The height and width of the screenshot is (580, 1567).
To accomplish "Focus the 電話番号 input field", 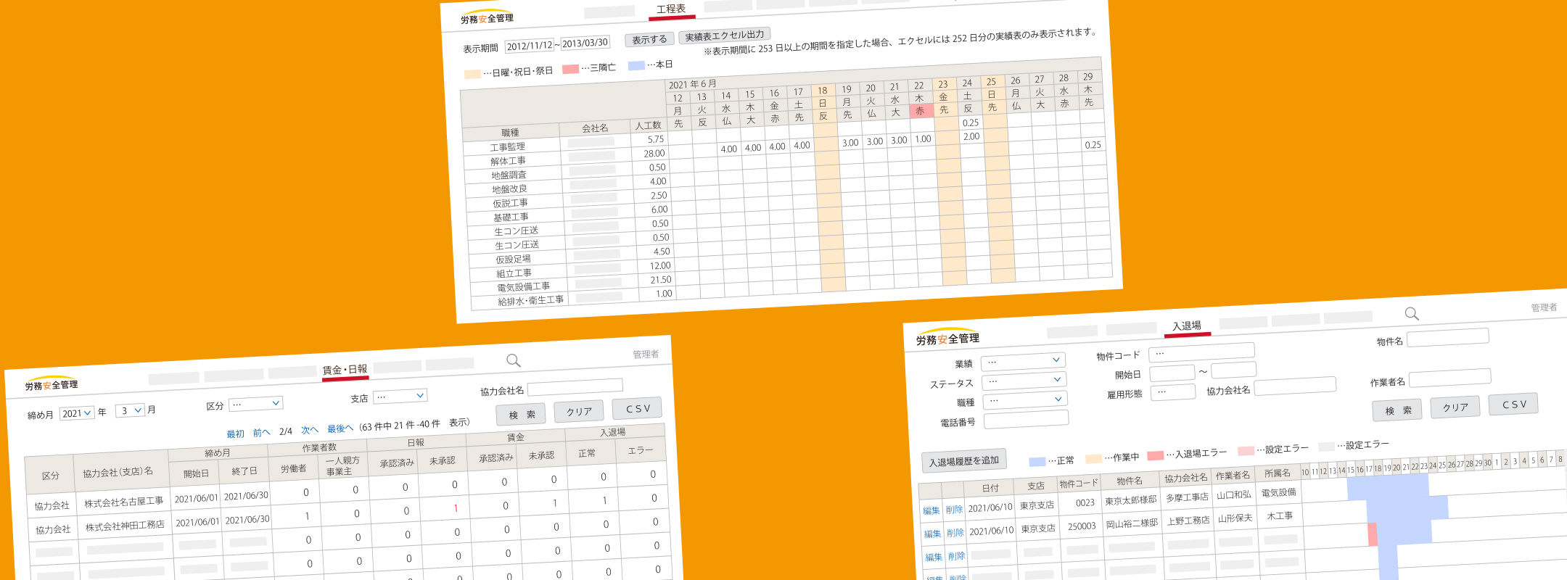I will pyautogui.click(x=1026, y=419).
